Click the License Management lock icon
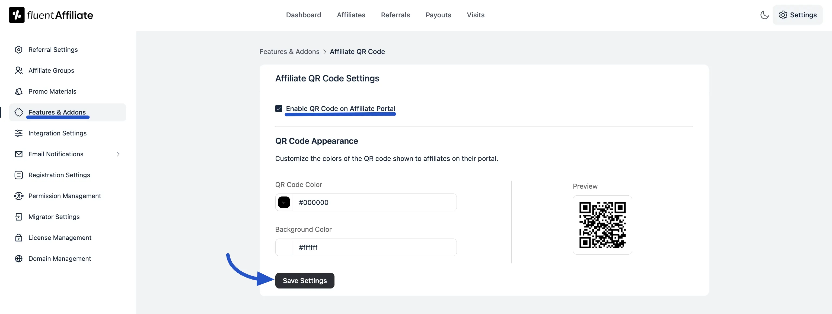This screenshot has width=832, height=314. (x=19, y=237)
